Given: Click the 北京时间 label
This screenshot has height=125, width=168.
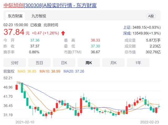Looking at the screenshot, I should [51, 25].
